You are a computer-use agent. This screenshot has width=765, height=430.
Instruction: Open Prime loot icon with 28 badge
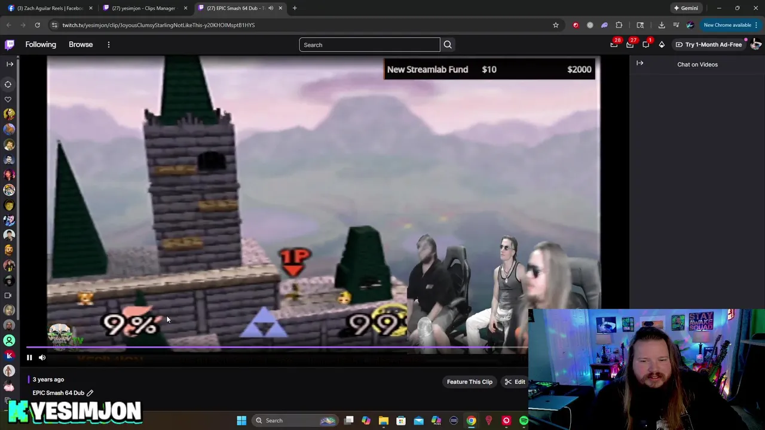coord(614,44)
